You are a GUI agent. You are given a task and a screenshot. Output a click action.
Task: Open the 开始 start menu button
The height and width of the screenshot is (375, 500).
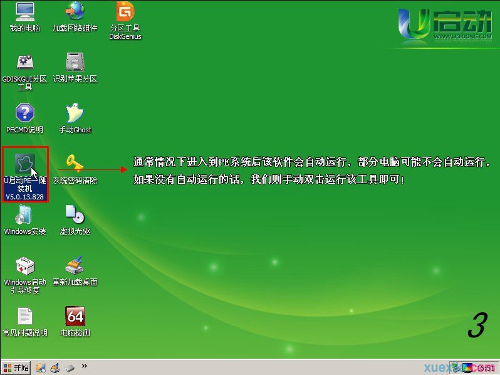(16, 368)
